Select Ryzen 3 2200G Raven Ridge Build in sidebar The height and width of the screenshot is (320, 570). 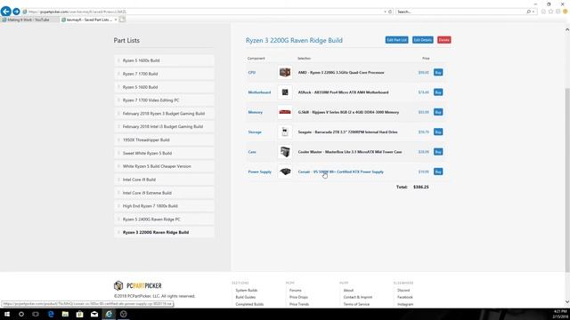coord(164,232)
